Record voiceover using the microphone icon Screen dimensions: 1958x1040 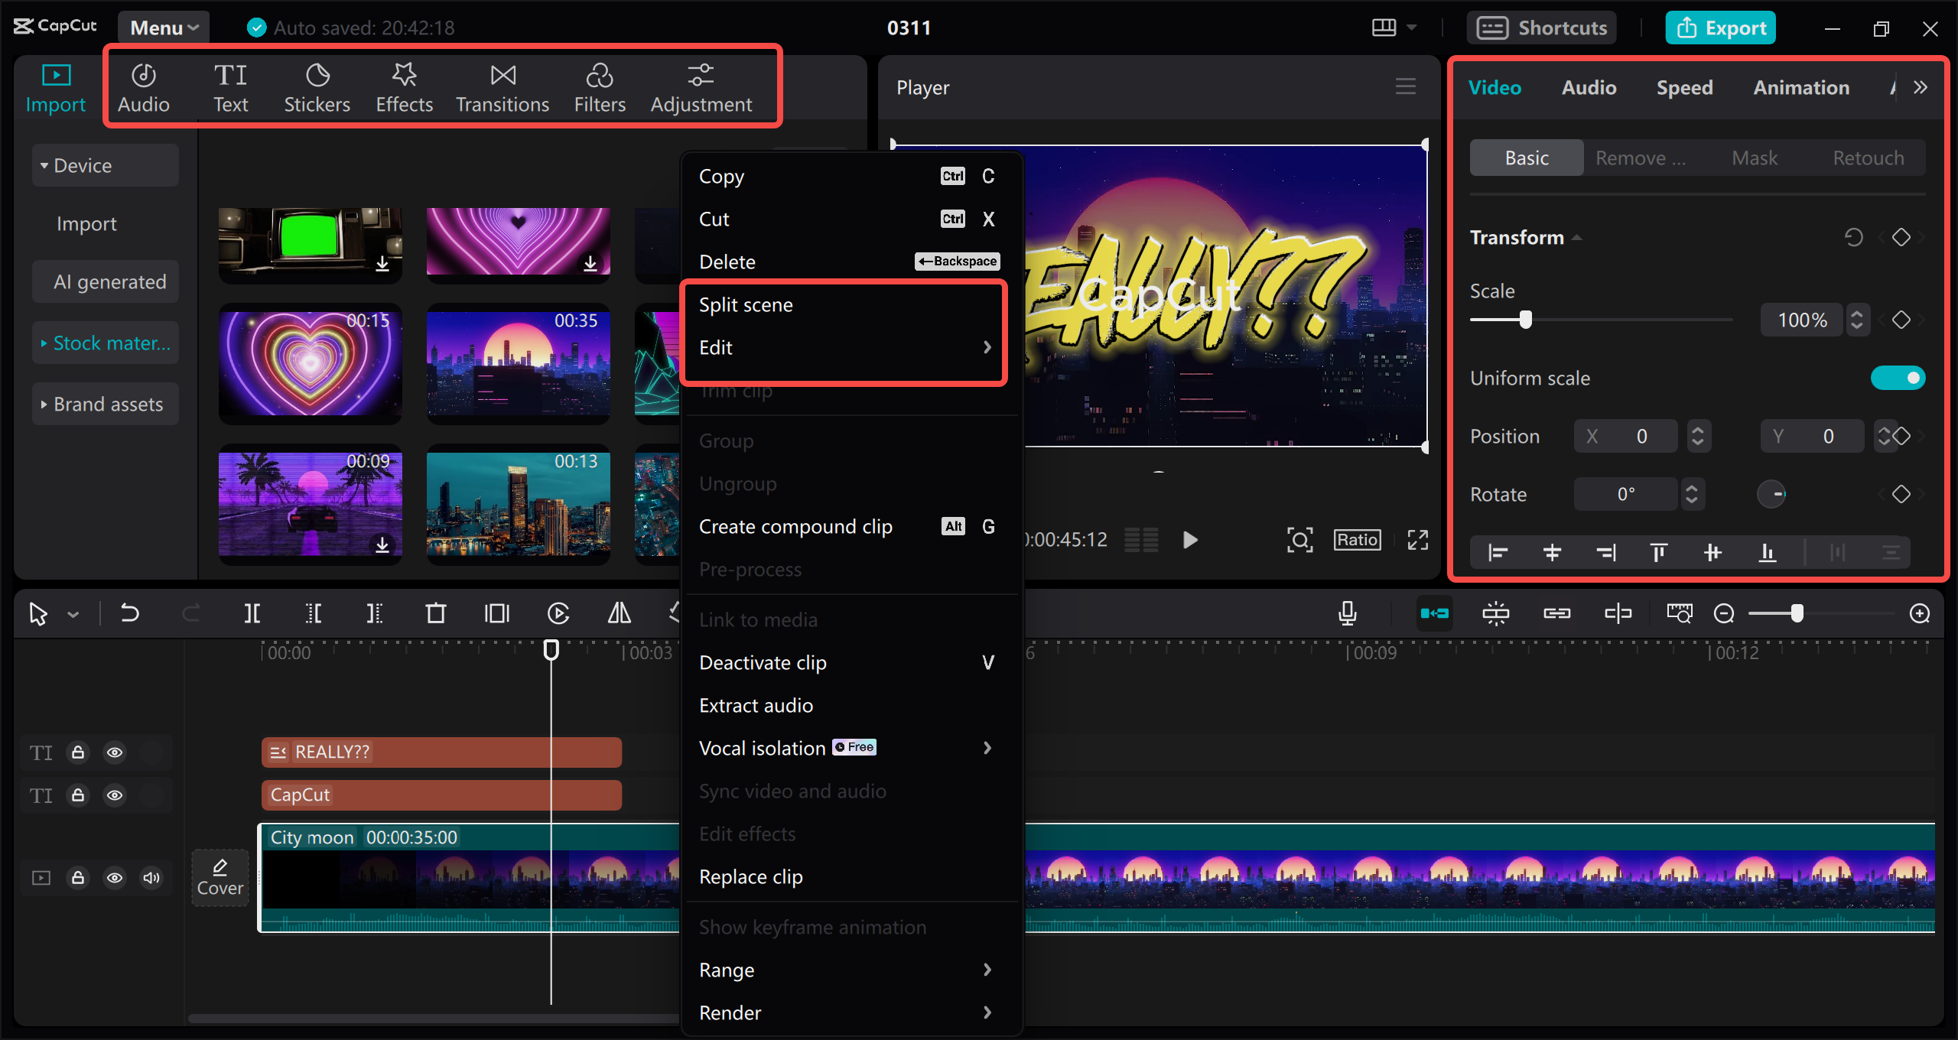tap(1347, 613)
